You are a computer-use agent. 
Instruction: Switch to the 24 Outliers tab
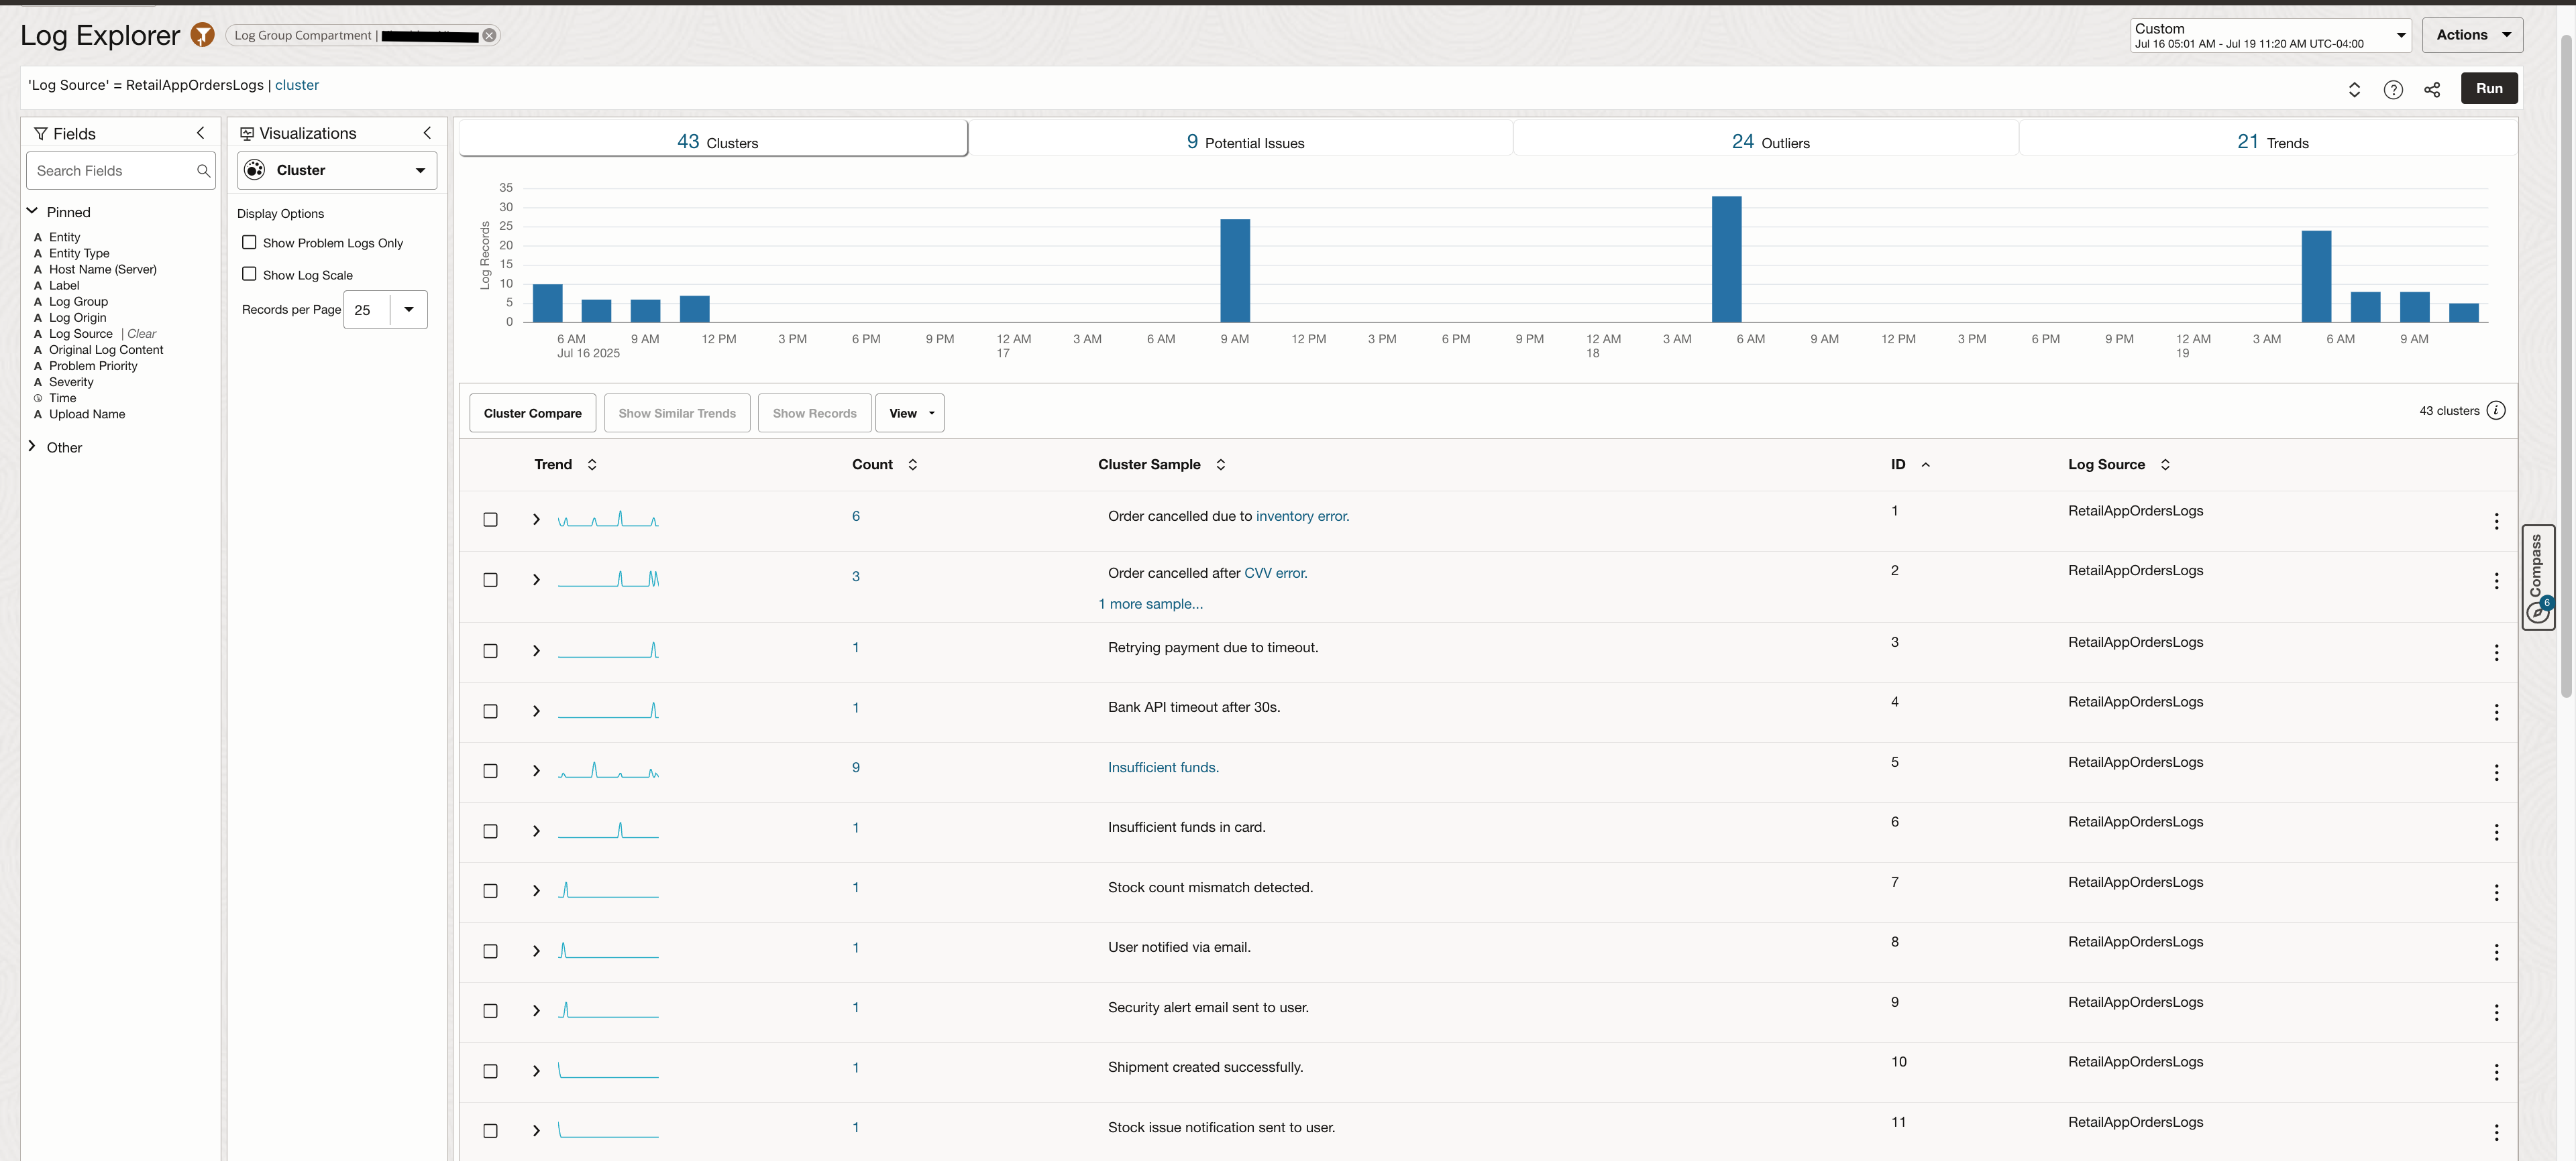pyautogui.click(x=1770, y=142)
